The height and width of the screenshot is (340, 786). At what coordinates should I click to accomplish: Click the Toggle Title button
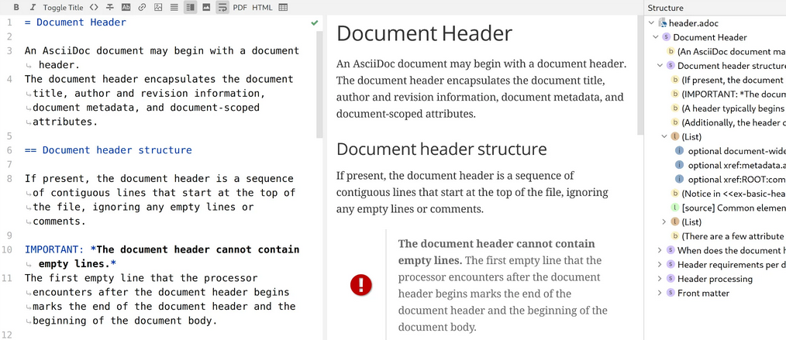63,8
